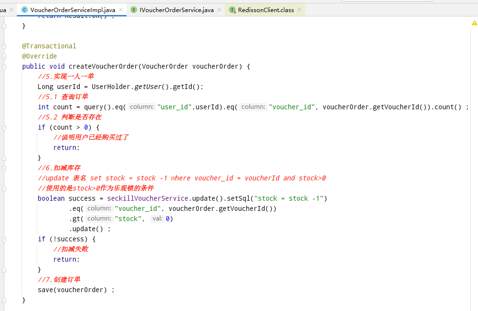Click the "stock = stock -1" SQL string
Viewport: 478px width, 311px height.
289,198
